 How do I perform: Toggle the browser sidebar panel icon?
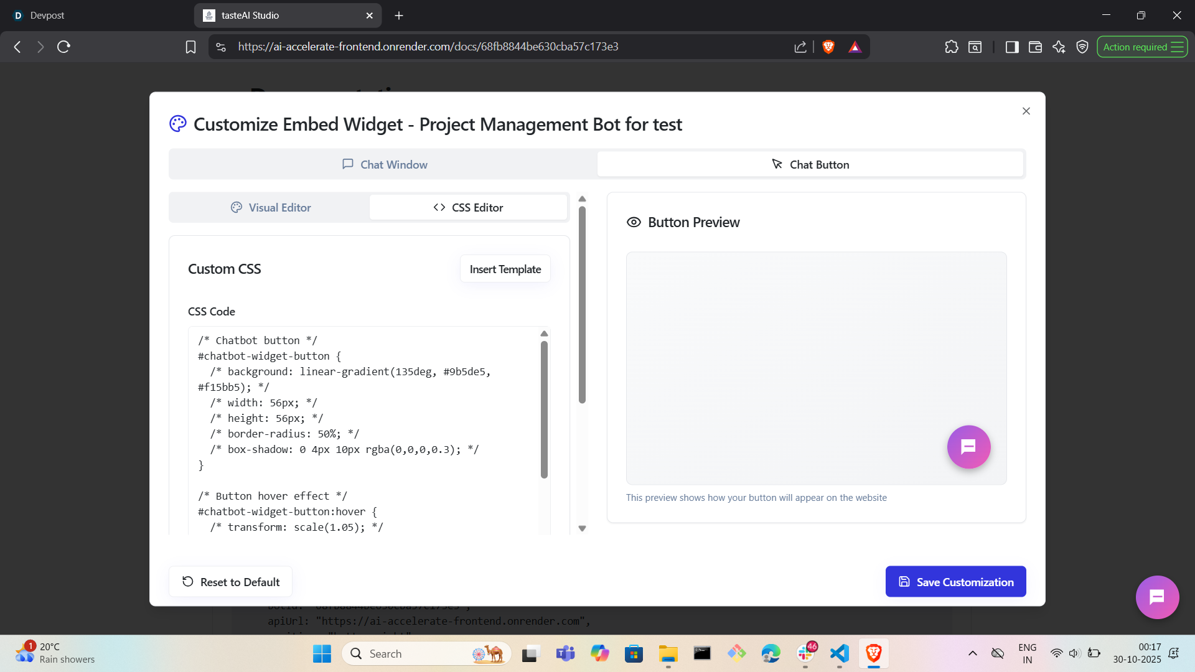(x=1011, y=47)
